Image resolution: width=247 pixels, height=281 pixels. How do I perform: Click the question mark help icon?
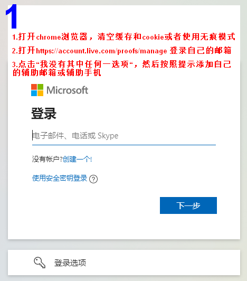(93, 179)
